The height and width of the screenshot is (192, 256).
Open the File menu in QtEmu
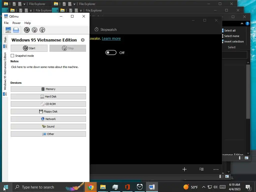click(6, 23)
